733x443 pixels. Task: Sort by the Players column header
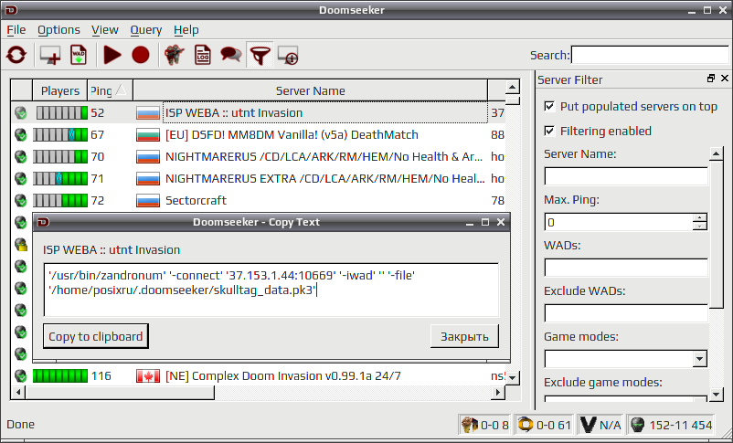point(59,90)
